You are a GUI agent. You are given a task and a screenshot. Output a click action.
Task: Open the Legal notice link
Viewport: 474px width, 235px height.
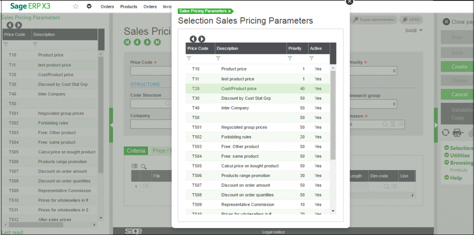click(x=273, y=232)
